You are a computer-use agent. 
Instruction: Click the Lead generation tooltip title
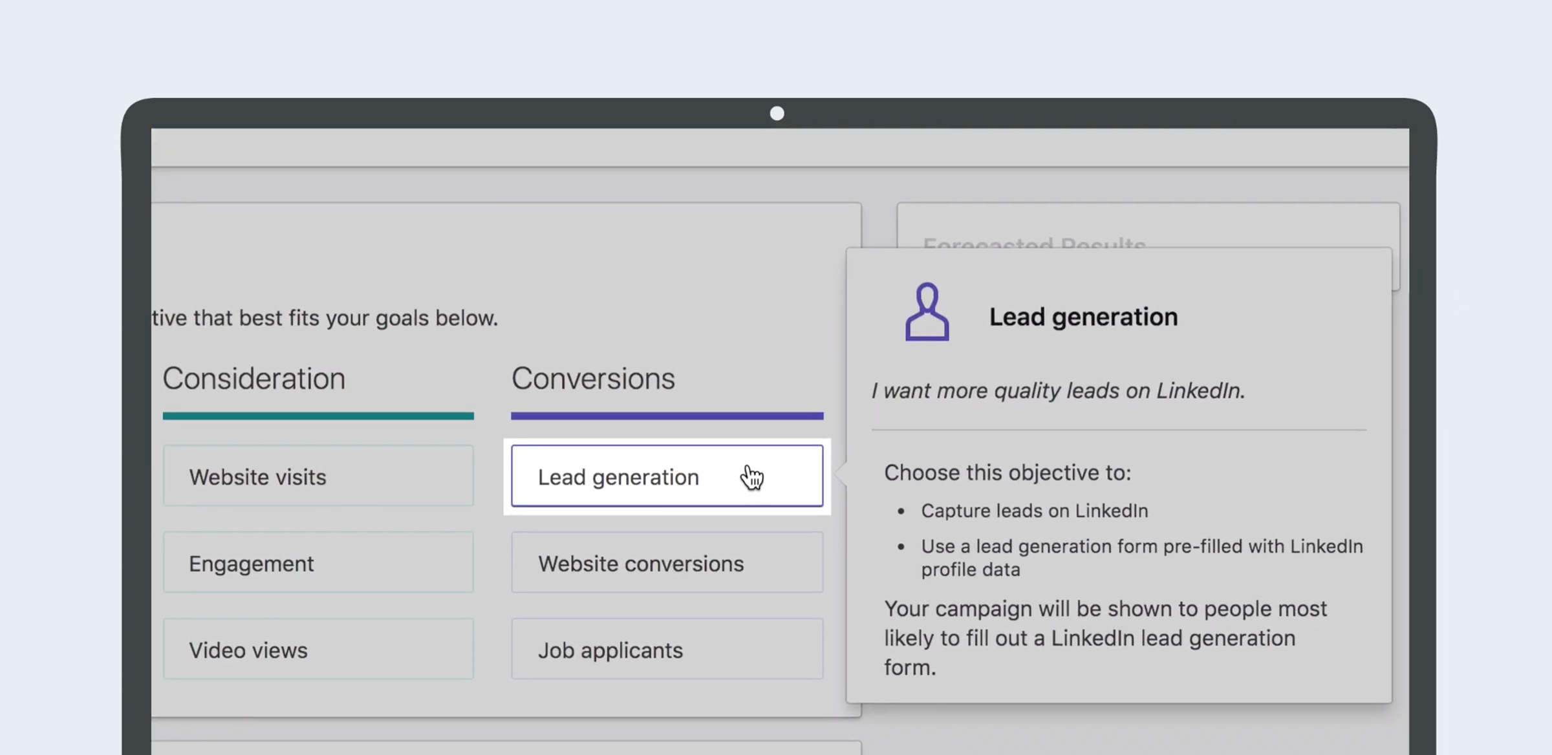(x=1083, y=317)
